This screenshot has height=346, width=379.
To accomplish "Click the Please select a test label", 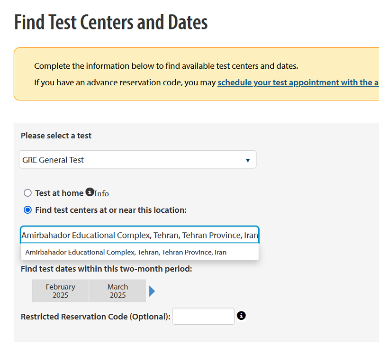I will [x=56, y=136].
